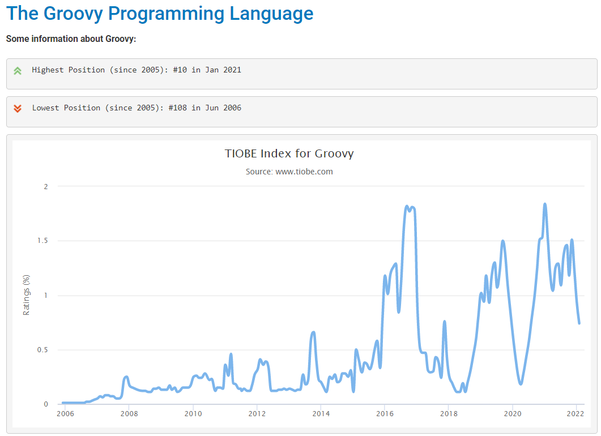The image size is (601, 436).
Task: Click the 2006 x-axis label
Action: 65,414
